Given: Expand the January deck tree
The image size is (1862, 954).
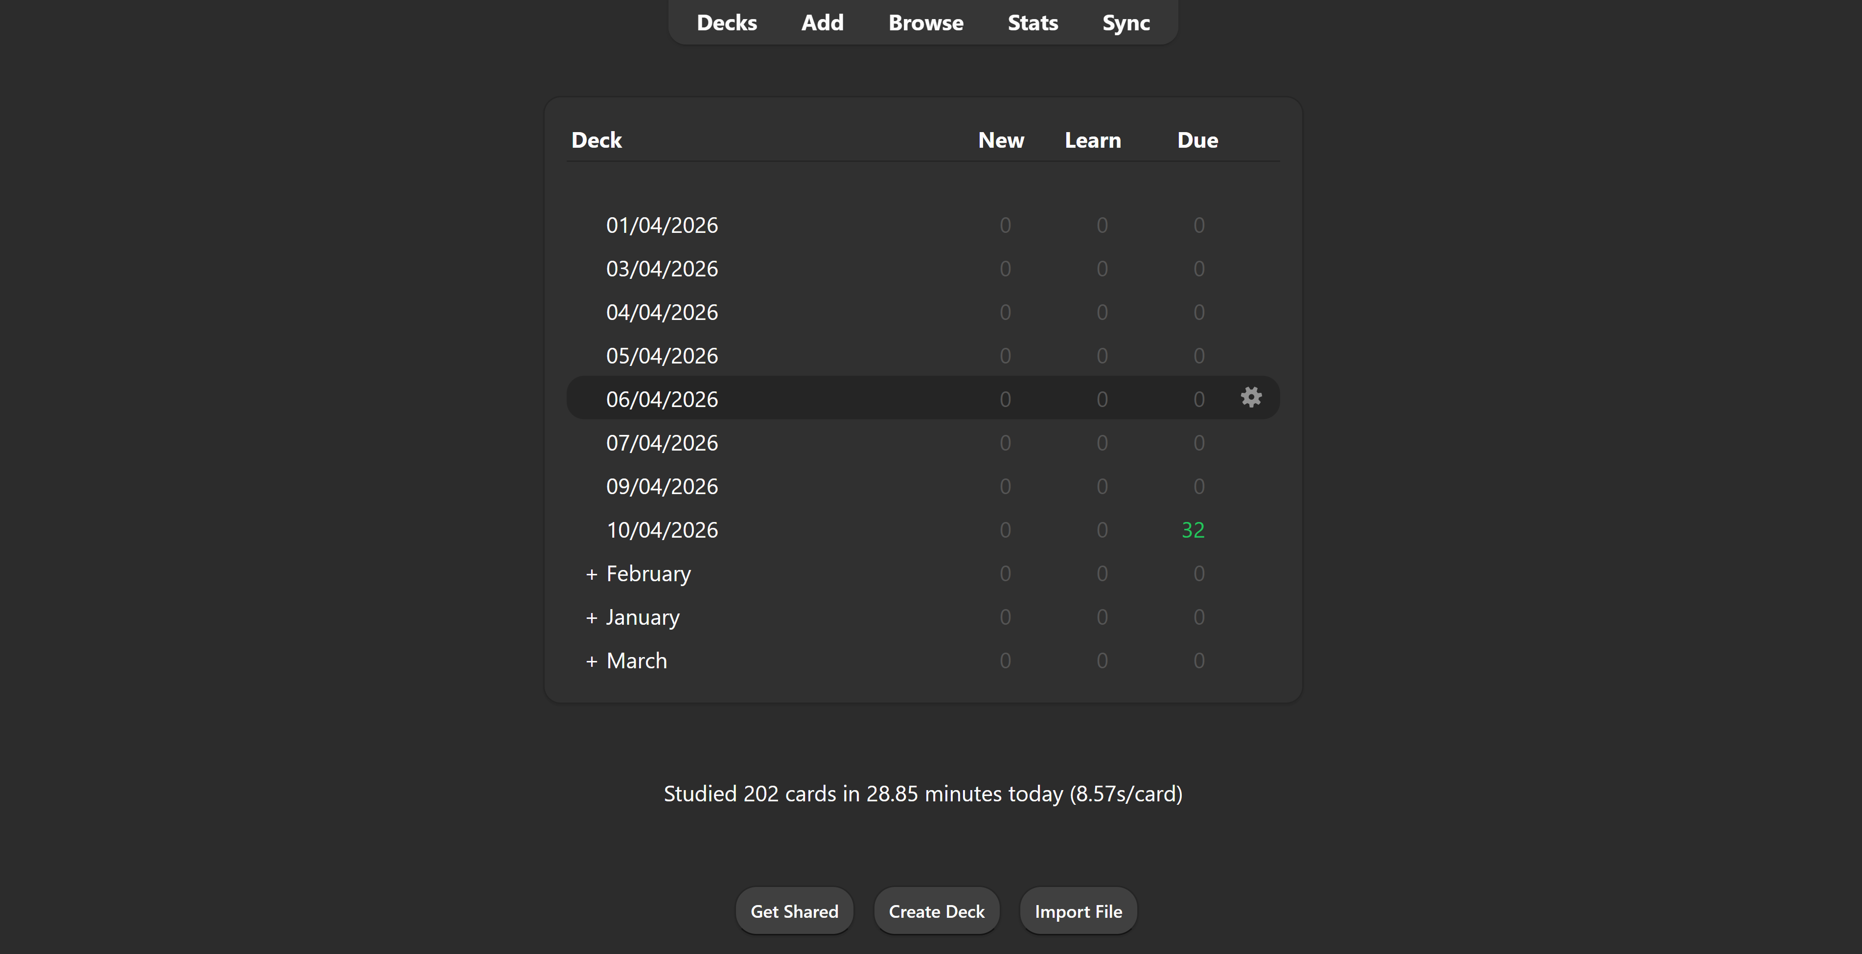Looking at the screenshot, I should (x=591, y=618).
